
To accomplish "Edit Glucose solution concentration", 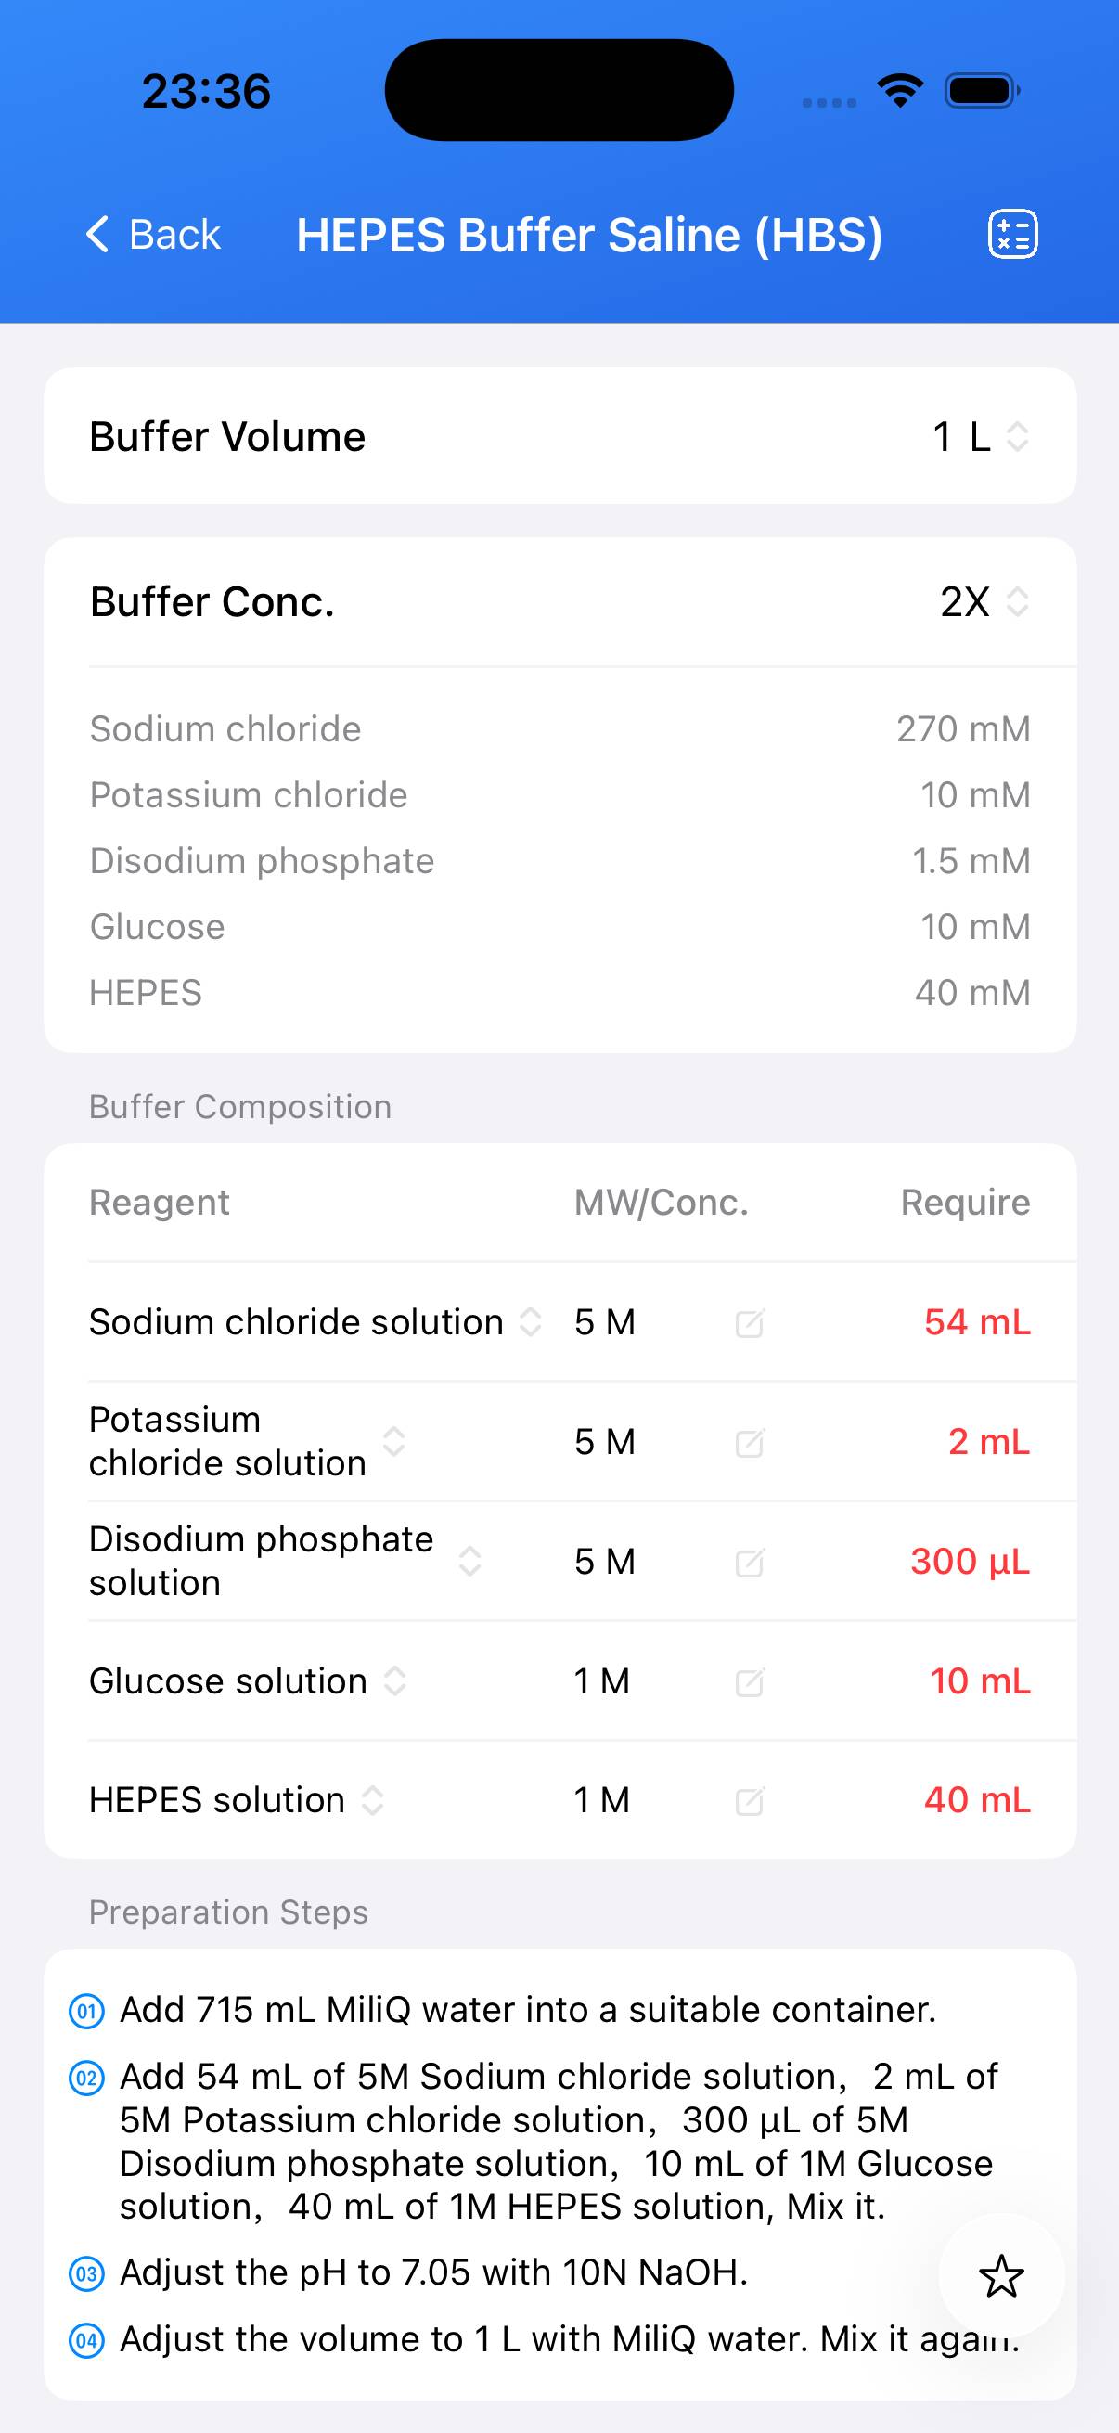I will (x=749, y=1682).
